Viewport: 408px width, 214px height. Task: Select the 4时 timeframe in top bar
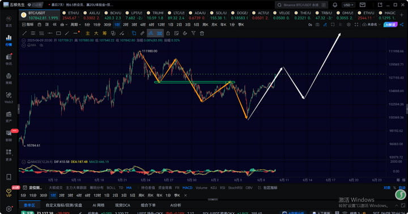point(143,25)
